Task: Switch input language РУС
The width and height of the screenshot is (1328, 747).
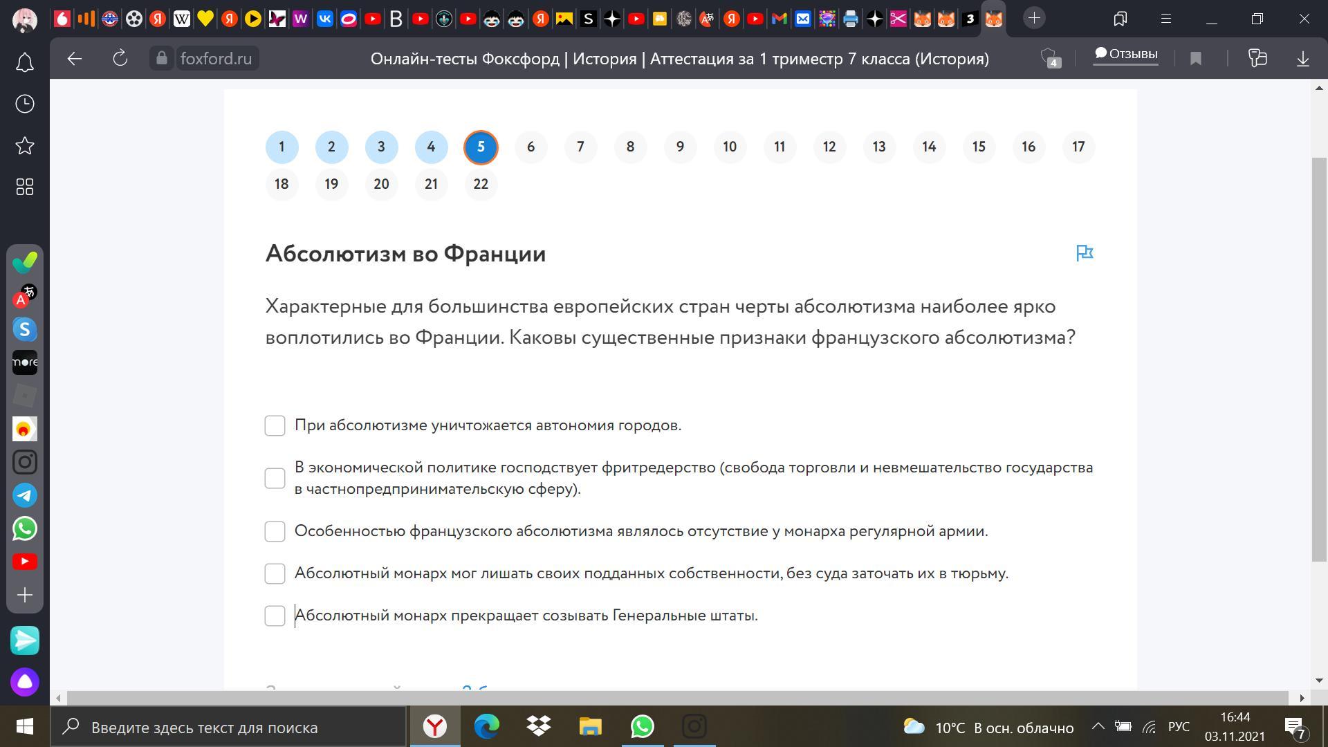Action: click(1179, 727)
